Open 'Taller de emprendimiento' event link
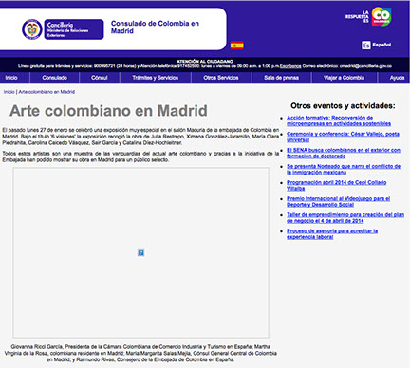The height and width of the screenshot is (368, 410). pyautogui.click(x=345, y=217)
